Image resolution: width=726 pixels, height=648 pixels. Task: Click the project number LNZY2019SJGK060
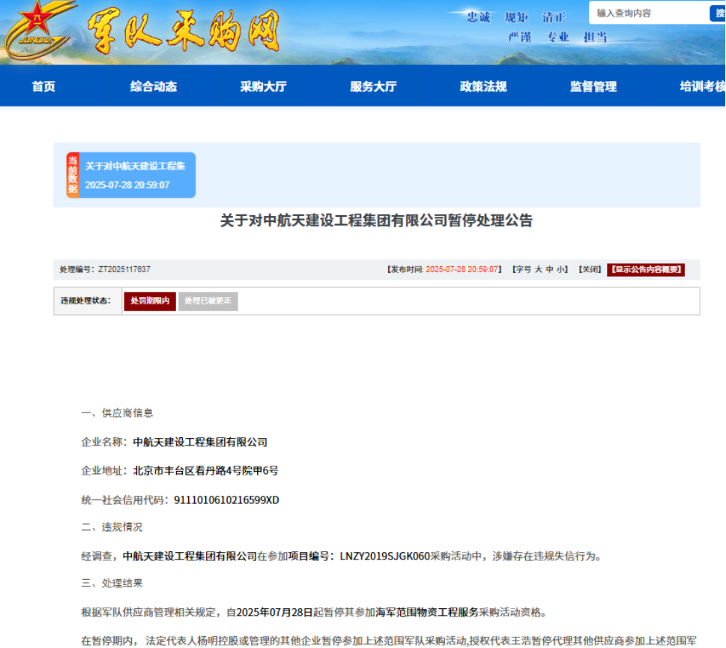385,556
